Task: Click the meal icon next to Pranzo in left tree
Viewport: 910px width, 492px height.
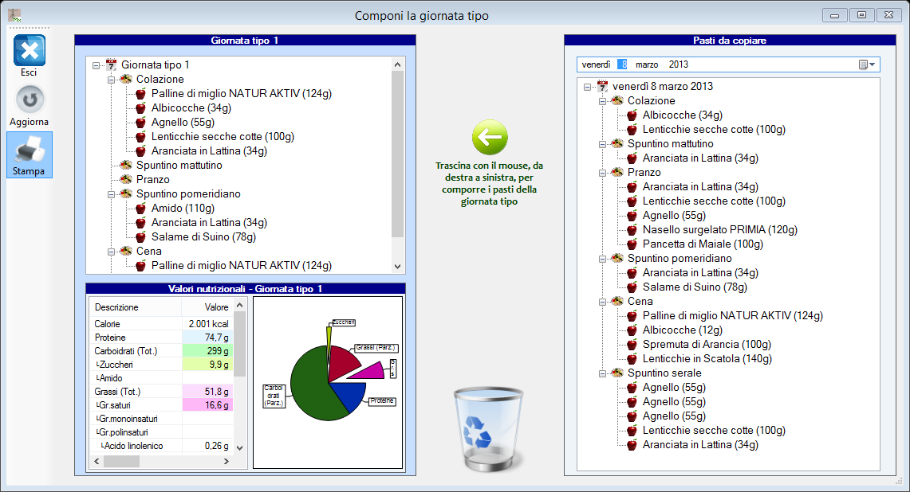Action: (x=126, y=180)
